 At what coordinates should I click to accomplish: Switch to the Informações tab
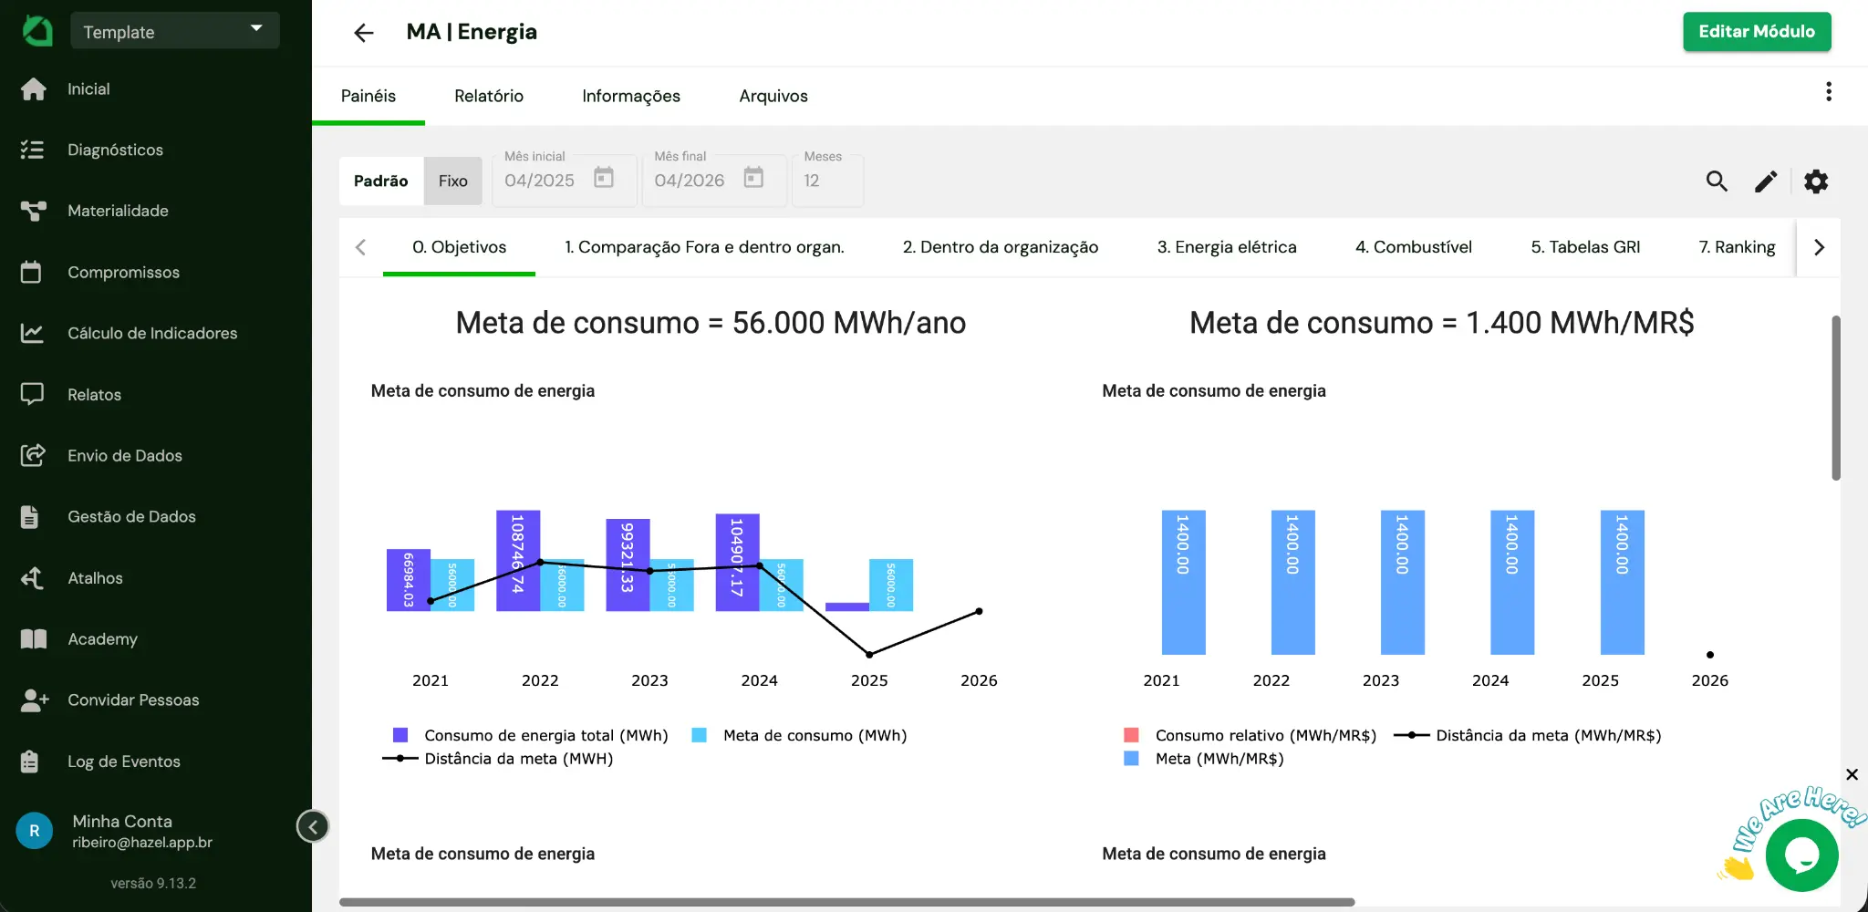pos(631,96)
